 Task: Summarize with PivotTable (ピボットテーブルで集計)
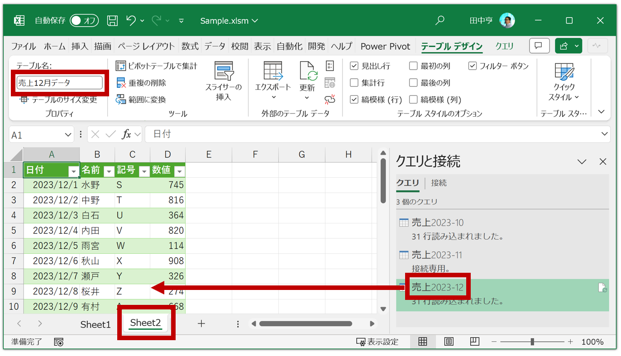(157, 66)
